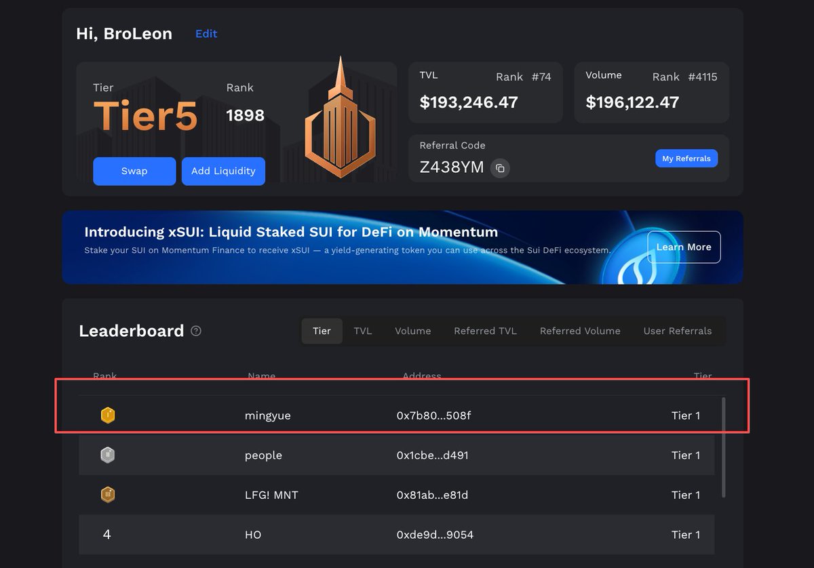814x568 pixels.
Task: Edit the BroLeon profile name
Action: [x=206, y=33]
